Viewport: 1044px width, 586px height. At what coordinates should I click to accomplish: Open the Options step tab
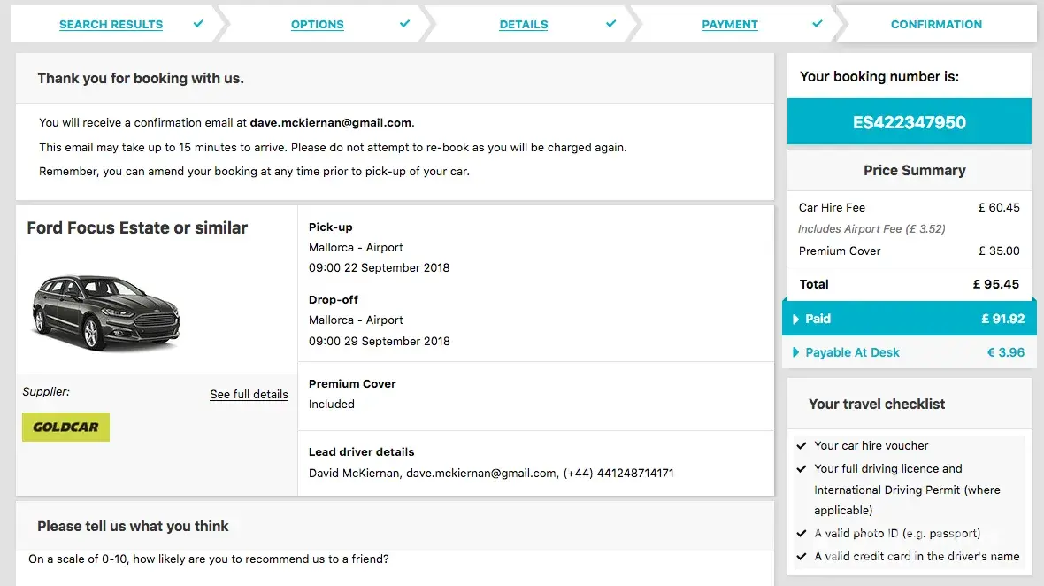pos(317,25)
